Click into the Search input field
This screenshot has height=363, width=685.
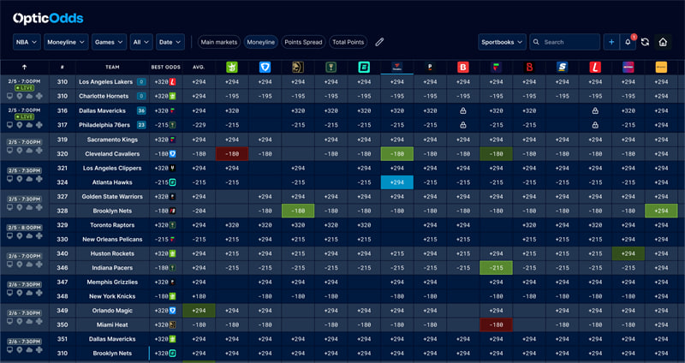(569, 41)
